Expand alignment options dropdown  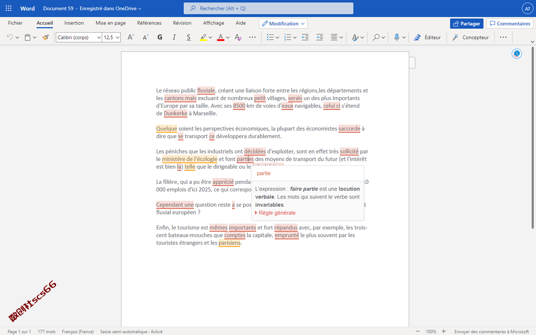click(341, 38)
